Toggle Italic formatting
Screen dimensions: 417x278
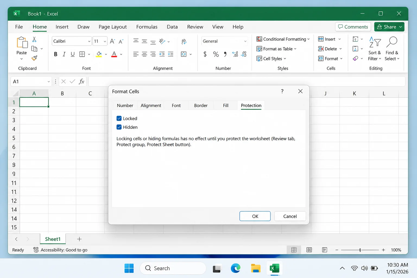point(64,54)
